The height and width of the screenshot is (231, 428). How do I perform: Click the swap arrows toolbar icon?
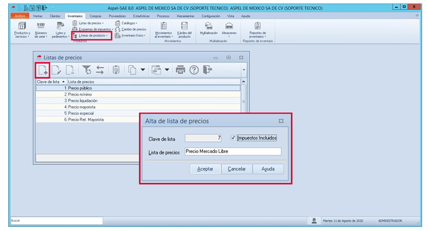click(100, 70)
